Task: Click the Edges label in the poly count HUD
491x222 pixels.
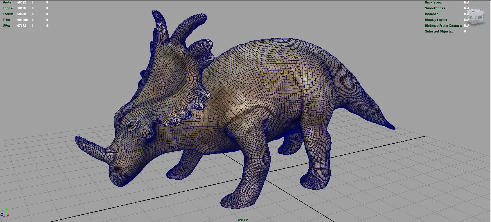Action: (8, 8)
